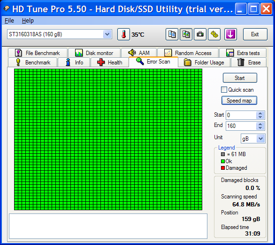This screenshot has height=245, width=275.
Task: Open the Info tab
Action: click(x=74, y=63)
